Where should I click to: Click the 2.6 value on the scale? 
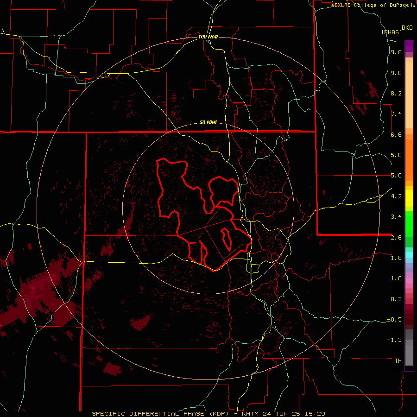[396, 238]
